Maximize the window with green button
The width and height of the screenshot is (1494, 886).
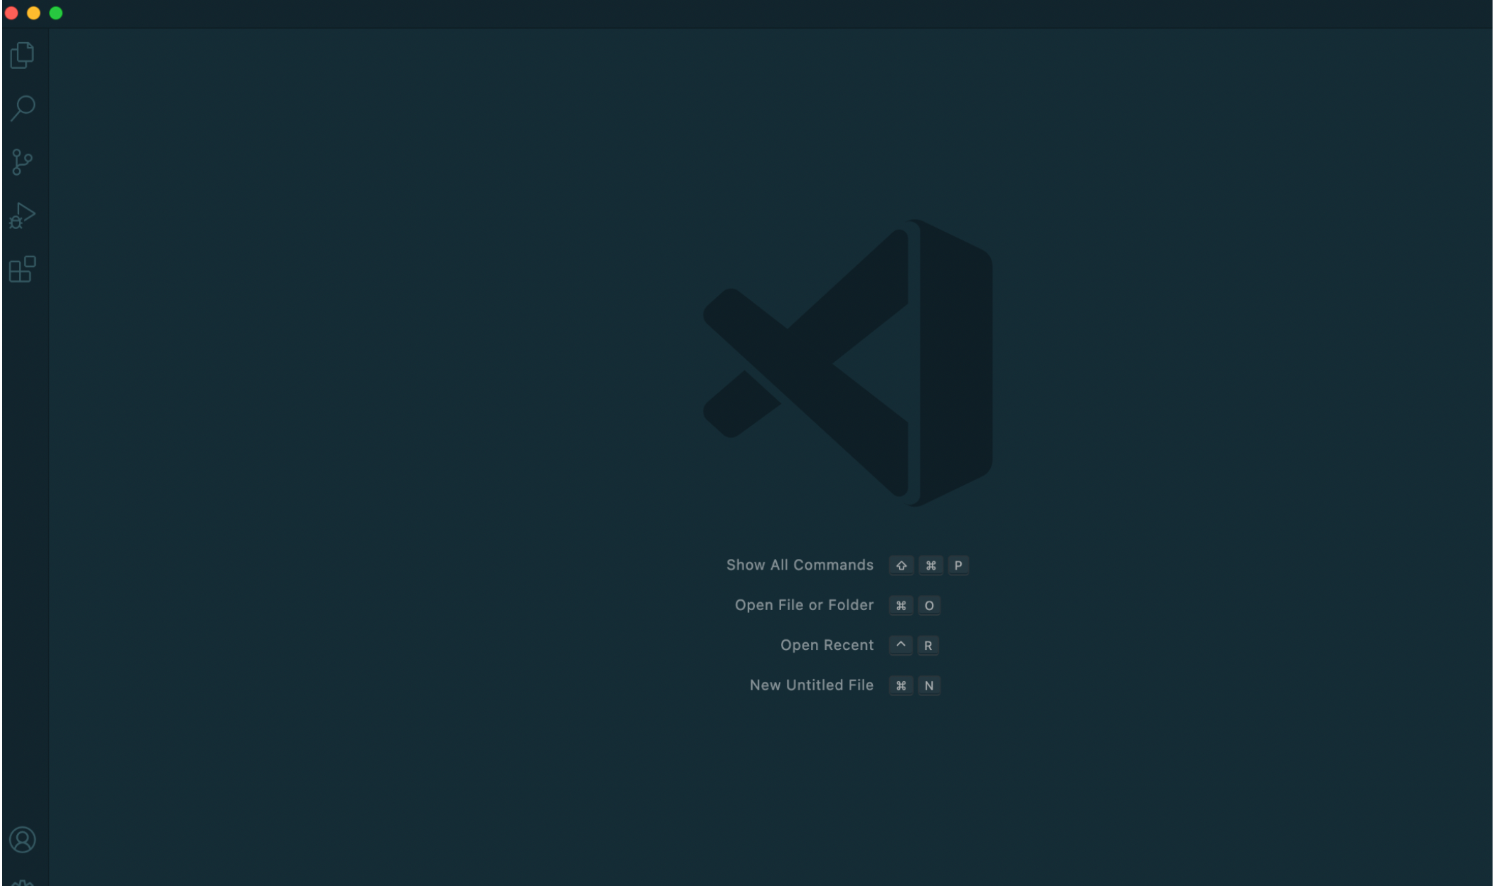click(56, 13)
